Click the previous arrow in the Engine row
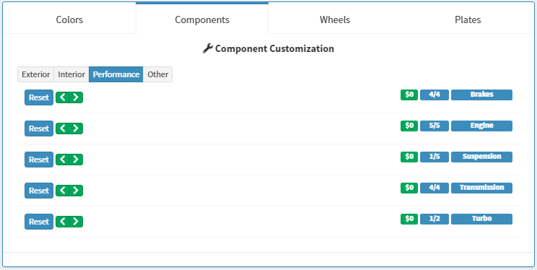 62,129
